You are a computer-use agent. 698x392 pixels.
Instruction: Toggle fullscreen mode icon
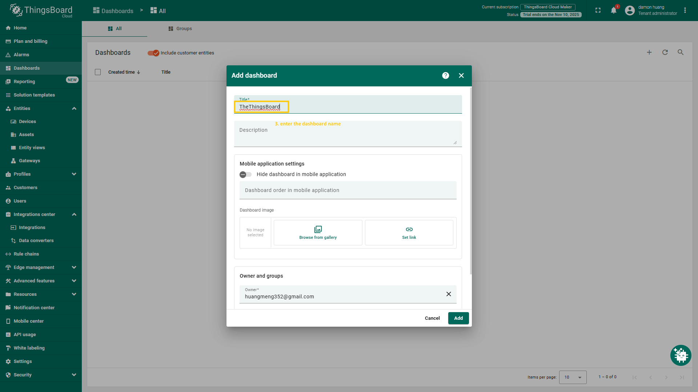click(x=598, y=11)
